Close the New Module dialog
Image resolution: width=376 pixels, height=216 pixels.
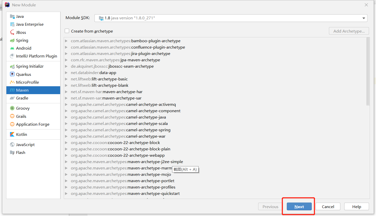click(366, 5)
